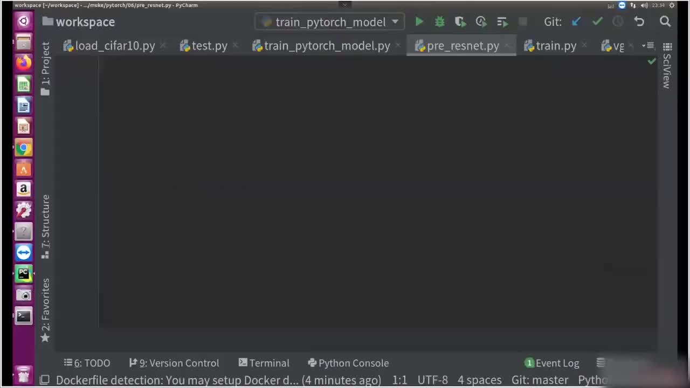Open the Screenshot camera app in dock
Screen dimensions: 690x388
pyautogui.click(x=23, y=295)
